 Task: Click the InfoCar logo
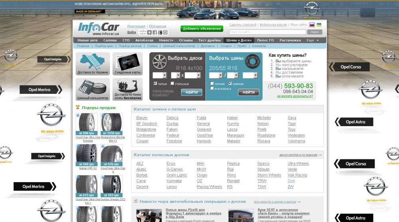pyautogui.click(x=99, y=28)
